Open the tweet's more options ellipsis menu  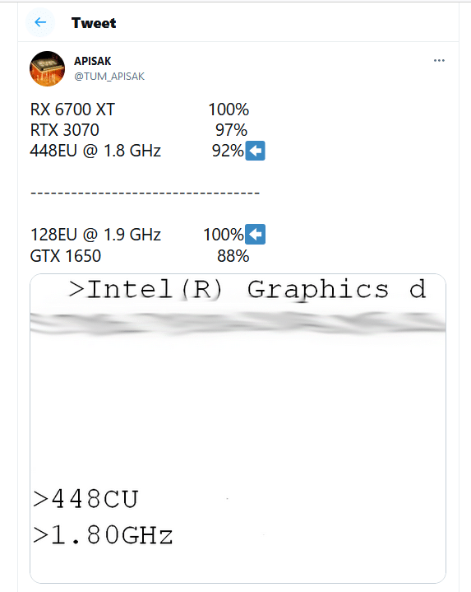(x=439, y=60)
